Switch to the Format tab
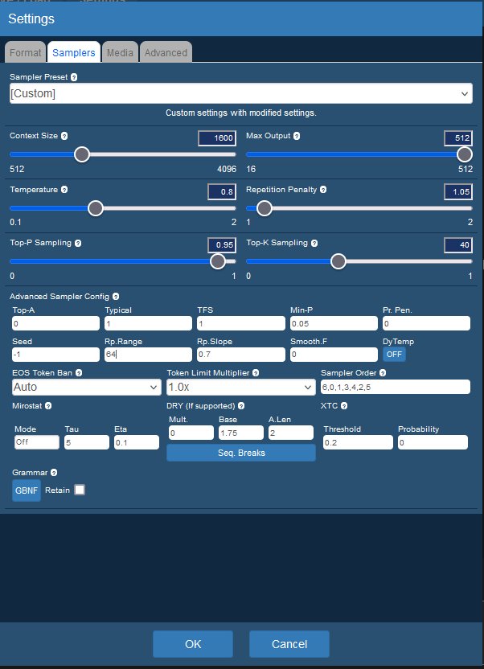Image resolution: width=484 pixels, height=669 pixels. pyautogui.click(x=25, y=53)
